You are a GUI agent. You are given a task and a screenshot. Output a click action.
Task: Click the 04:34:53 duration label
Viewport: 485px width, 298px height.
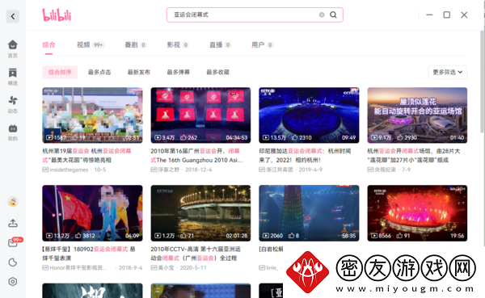pos(237,137)
